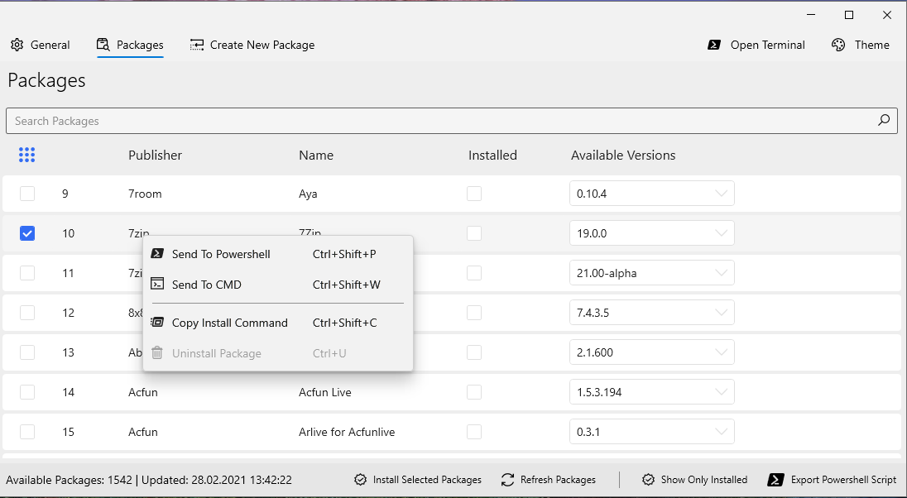
Task: Uncheck the selection checkbox for row 10
Action: tap(27, 233)
